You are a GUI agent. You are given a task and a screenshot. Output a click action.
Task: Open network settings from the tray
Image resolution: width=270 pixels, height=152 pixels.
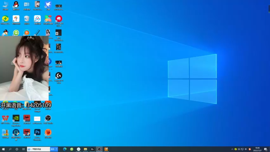[x=242, y=149]
